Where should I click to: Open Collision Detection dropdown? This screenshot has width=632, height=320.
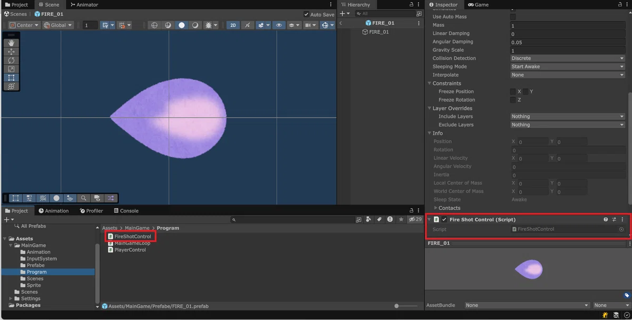tap(568, 58)
